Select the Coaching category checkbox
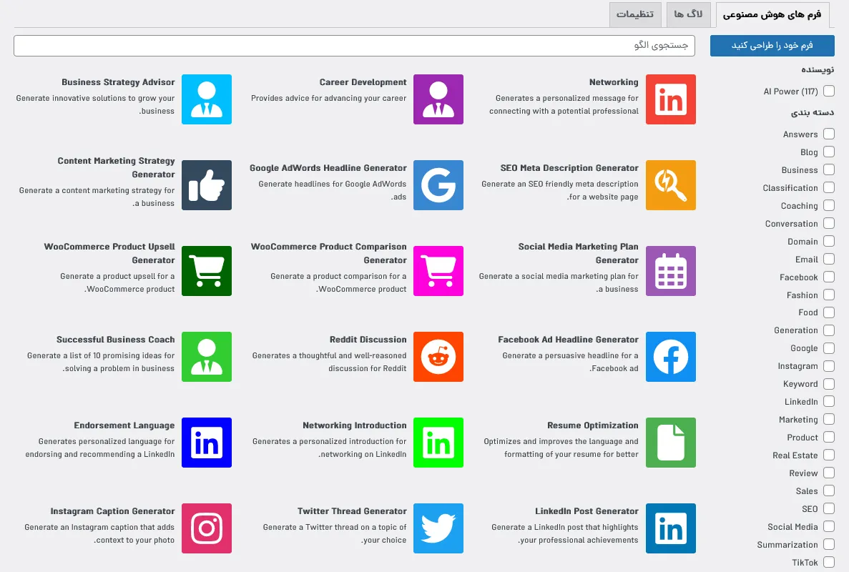 pos(828,205)
